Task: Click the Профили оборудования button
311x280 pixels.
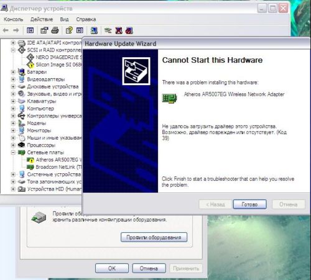Action: click(154, 237)
